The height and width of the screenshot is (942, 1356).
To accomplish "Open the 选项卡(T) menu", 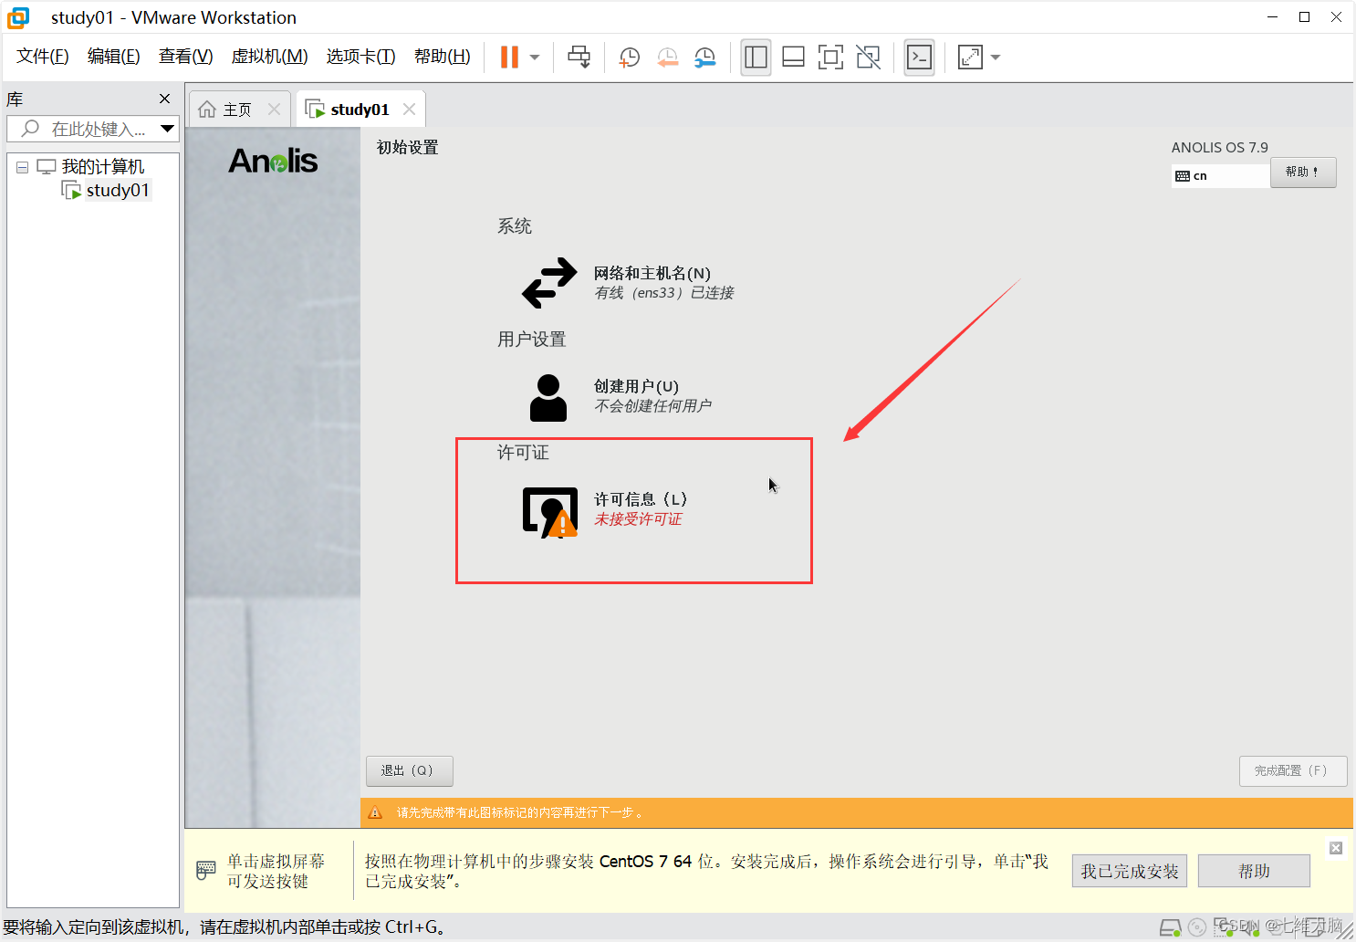I will [361, 57].
